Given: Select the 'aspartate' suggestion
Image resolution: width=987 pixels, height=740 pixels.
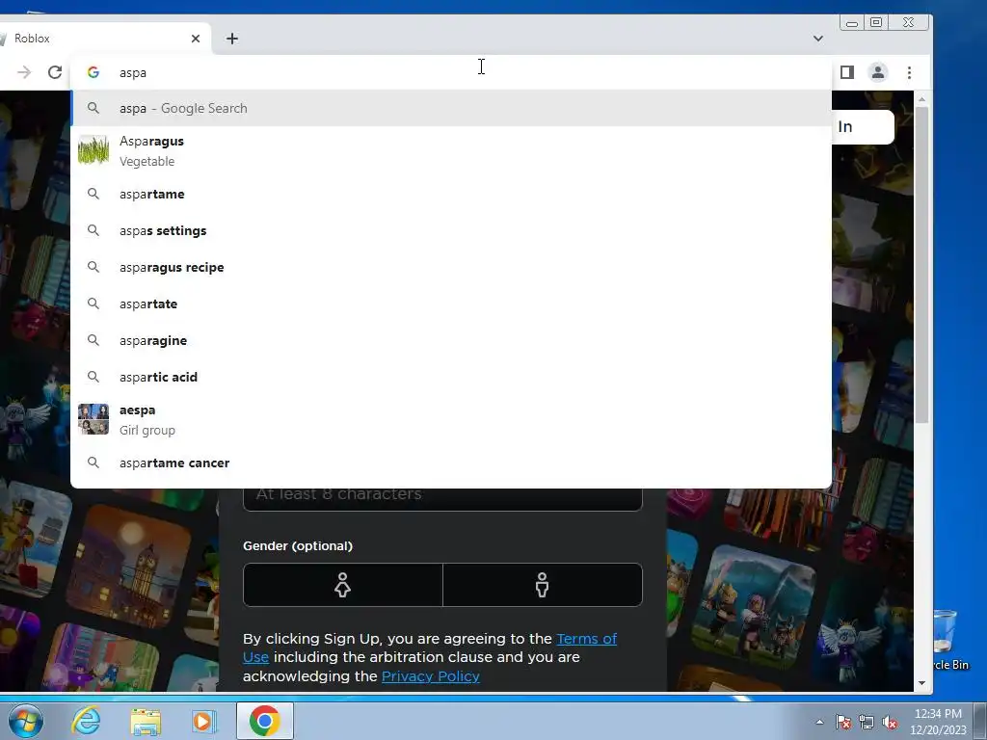Looking at the screenshot, I should (451, 304).
